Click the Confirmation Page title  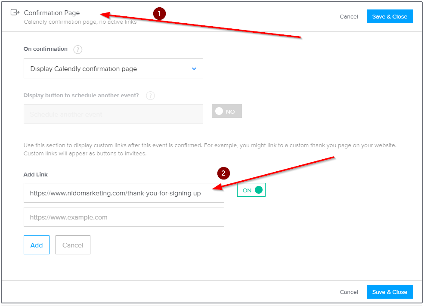pos(52,13)
